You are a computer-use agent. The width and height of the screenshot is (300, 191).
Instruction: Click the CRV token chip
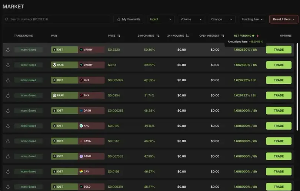click(91, 171)
